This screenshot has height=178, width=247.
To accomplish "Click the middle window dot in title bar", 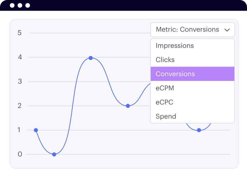I will pos(20,5).
